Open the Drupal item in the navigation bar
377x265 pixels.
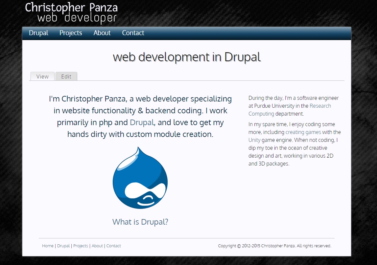click(38, 33)
